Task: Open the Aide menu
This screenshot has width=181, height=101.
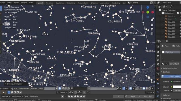Action: tap(31, 3)
